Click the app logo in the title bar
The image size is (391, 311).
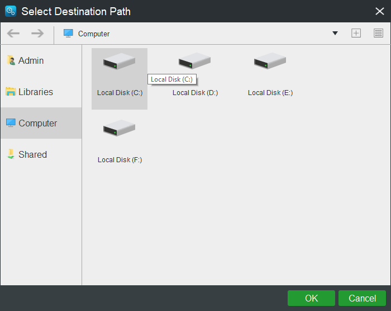click(10, 11)
